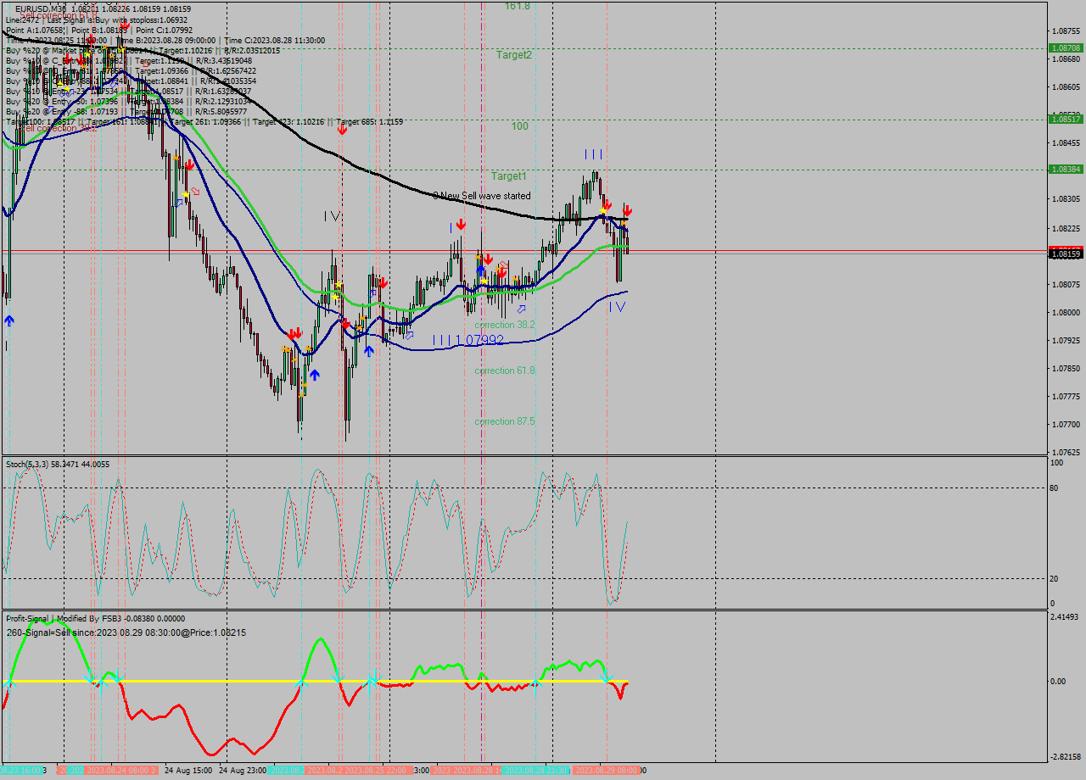The height and width of the screenshot is (780, 1086).
Task: Click the "I V" wave label mid-chart
Action: tap(330, 216)
